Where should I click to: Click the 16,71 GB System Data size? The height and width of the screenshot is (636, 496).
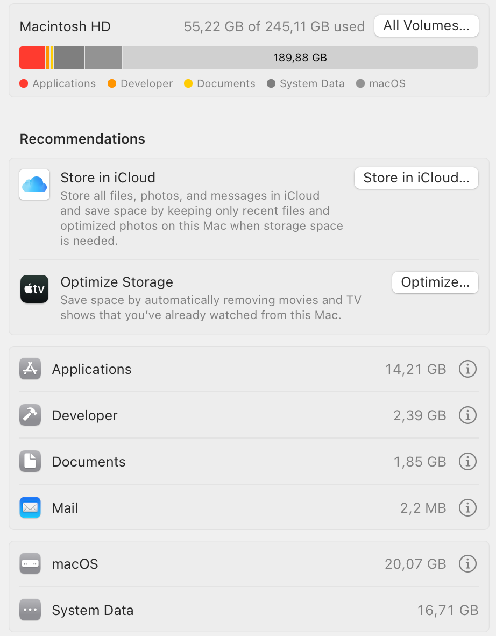point(448,611)
